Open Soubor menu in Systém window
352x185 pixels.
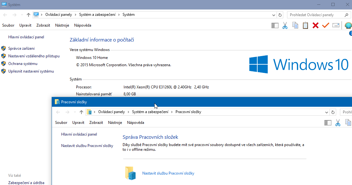8,25
